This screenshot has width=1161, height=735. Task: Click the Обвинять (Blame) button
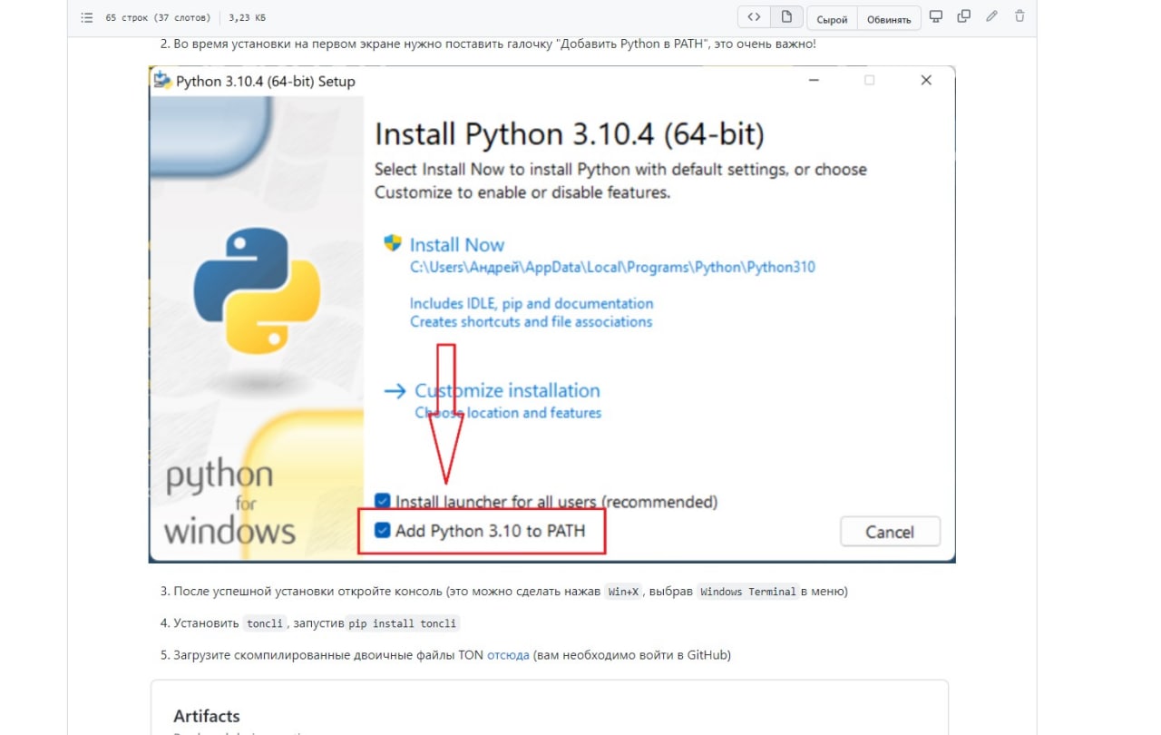tap(889, 18)
